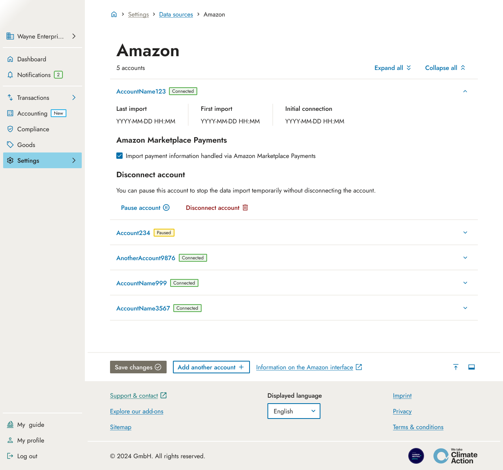Click the Log out arrow icon
The image size is (503, 470).
[x=10, y=456]
